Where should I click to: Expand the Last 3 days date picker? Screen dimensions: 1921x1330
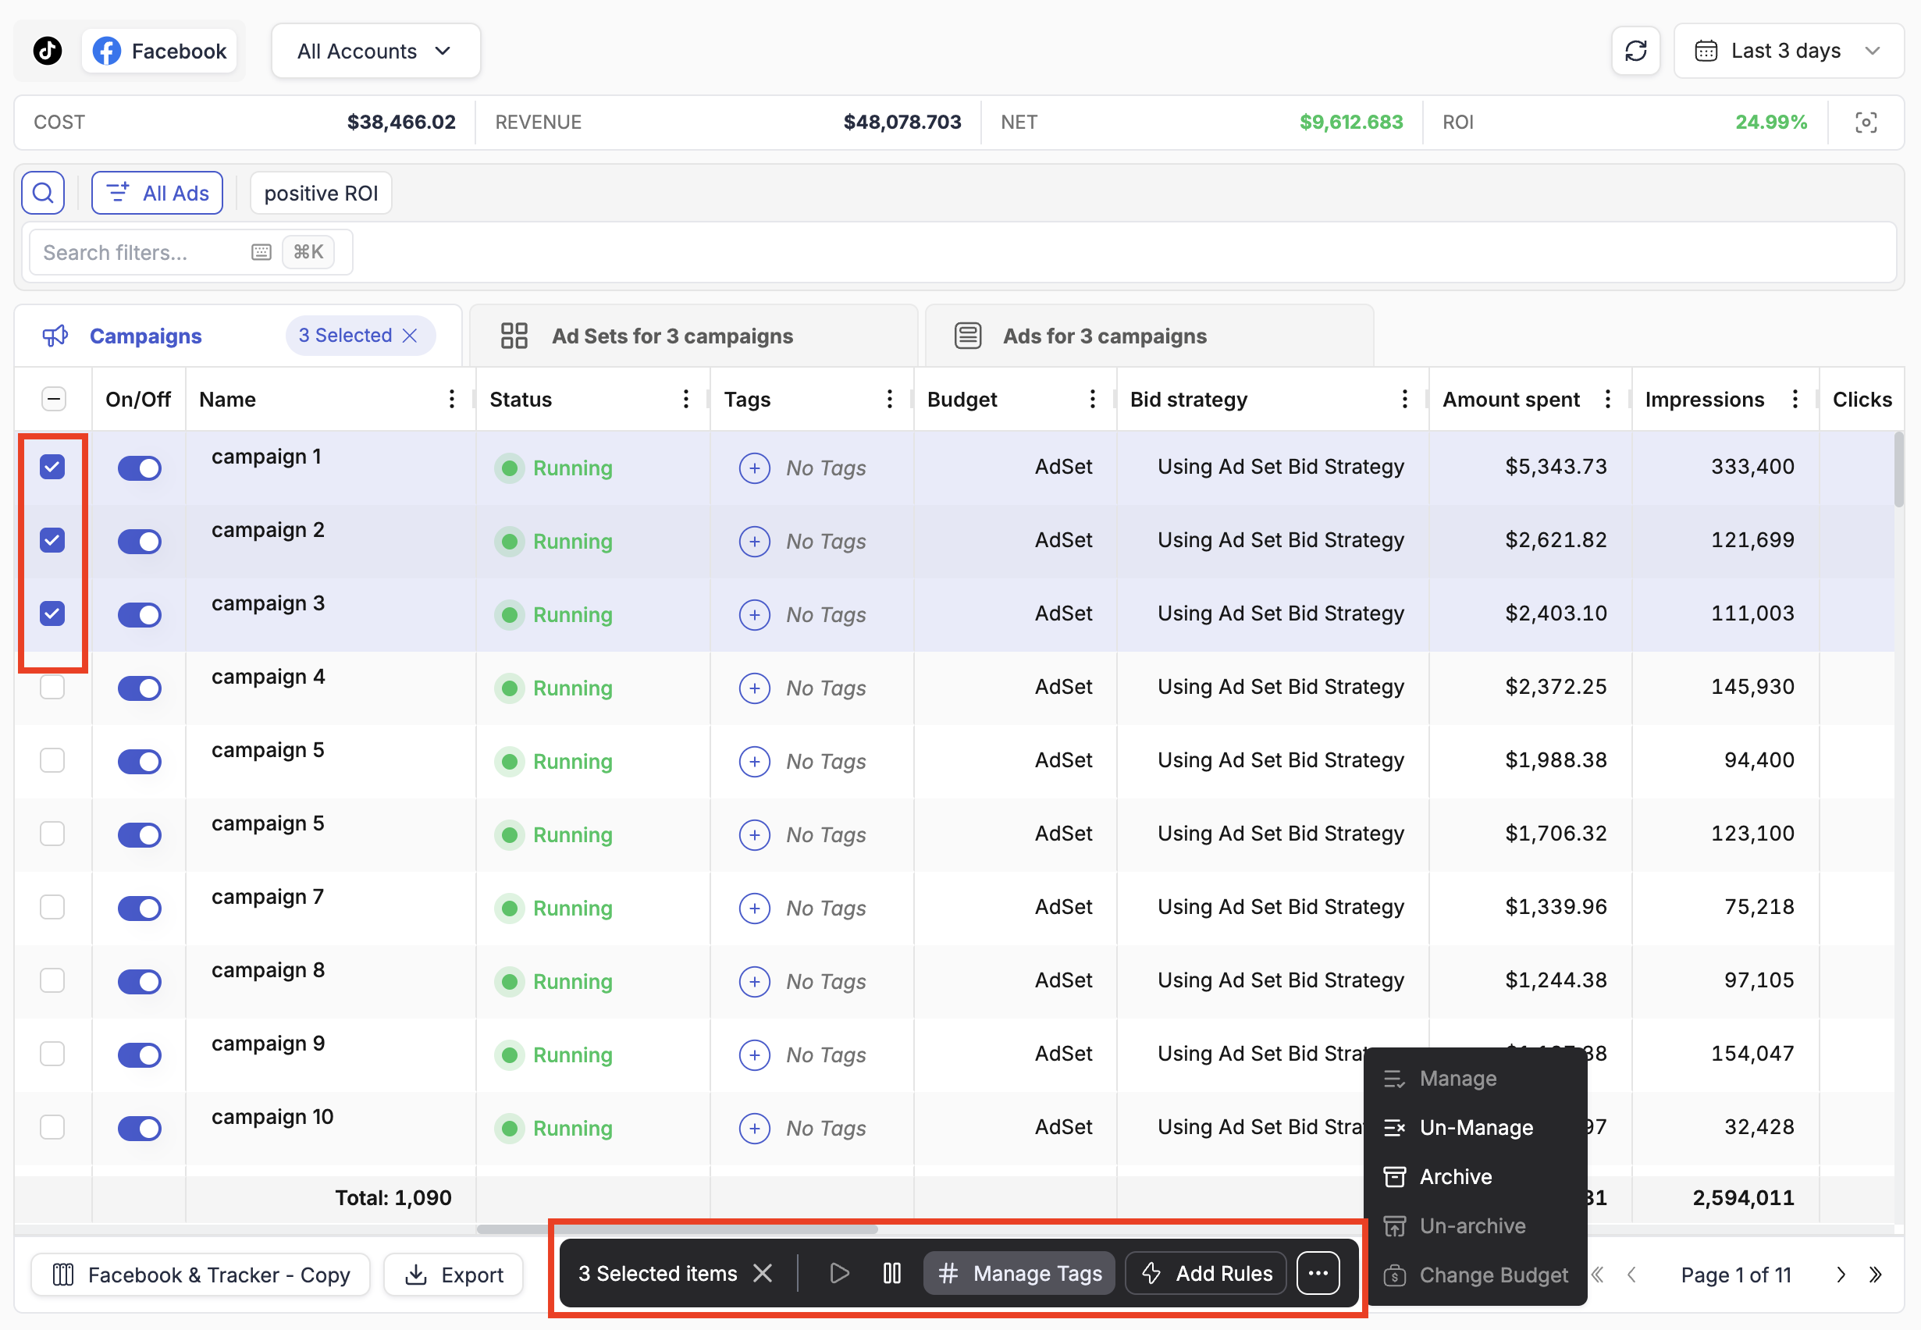[1788, 51]
